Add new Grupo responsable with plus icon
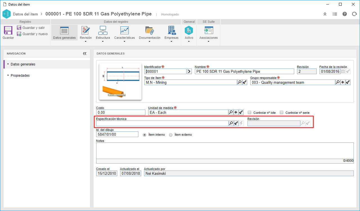 coord(343,82)
